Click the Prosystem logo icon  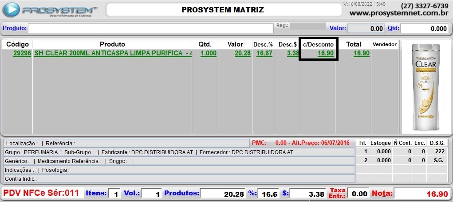tap(11, 9)
